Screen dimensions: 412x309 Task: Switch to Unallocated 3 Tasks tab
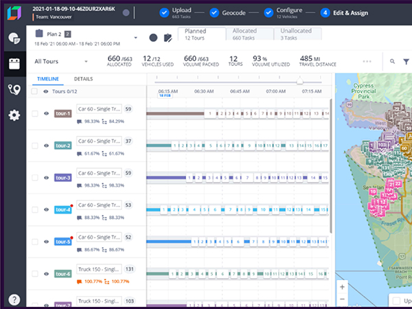tap(298, 34)
